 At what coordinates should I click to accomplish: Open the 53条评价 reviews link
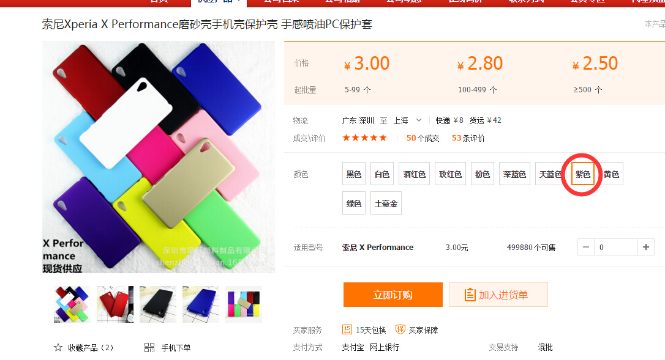pyautogui.click(x=468, y=138)
